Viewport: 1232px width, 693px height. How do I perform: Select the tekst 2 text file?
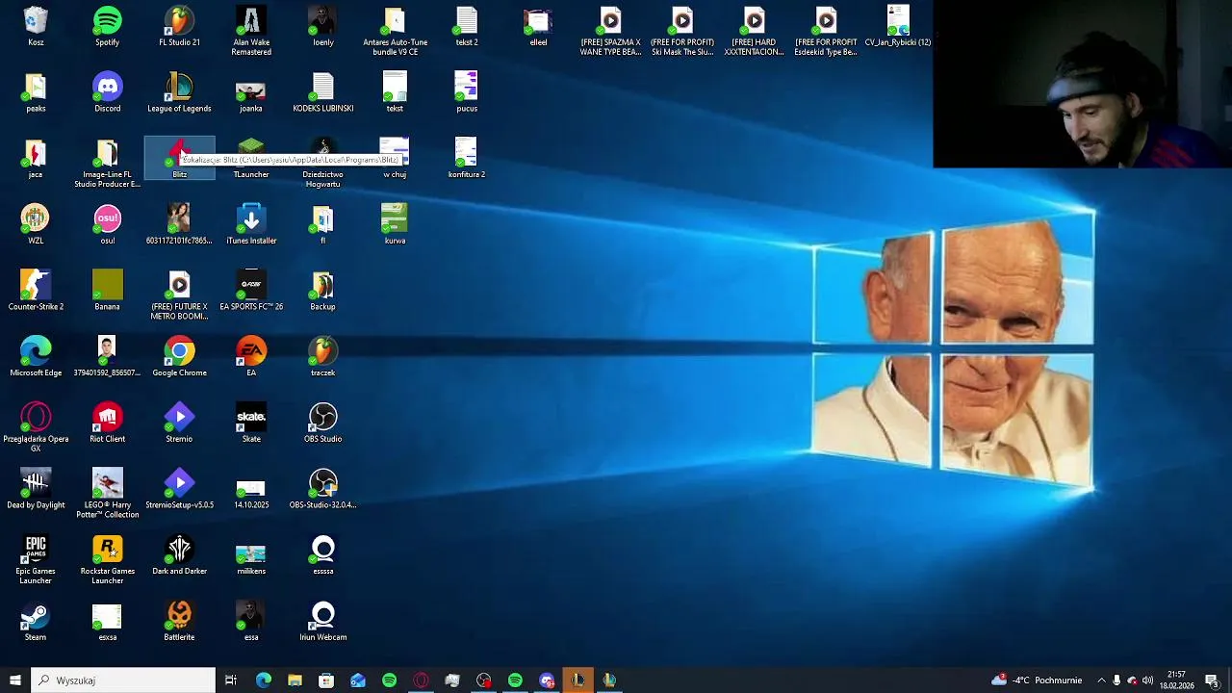pyautogui.click(x=467, y=27)
